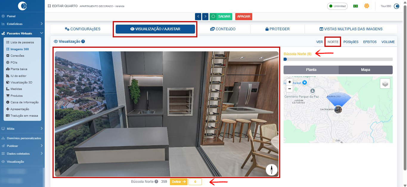Switch to the Posições sub-tab
Viewport: 407px width, 187px height.
click(x=351, y=42)
